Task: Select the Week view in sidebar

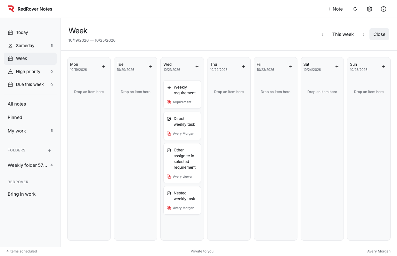Action: tap(30, 58)
